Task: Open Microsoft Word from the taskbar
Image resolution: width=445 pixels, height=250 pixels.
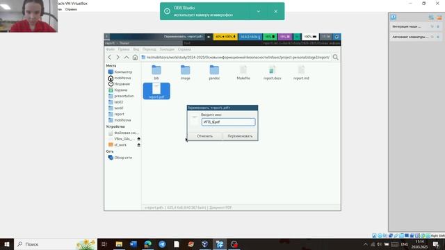Action: (x=133, y=244)
